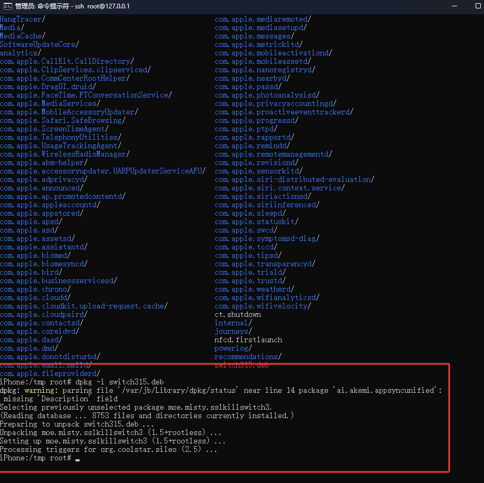
Task: Select the 'SoftwareUpdateCore/' directory entry
Action: [39, 44]
